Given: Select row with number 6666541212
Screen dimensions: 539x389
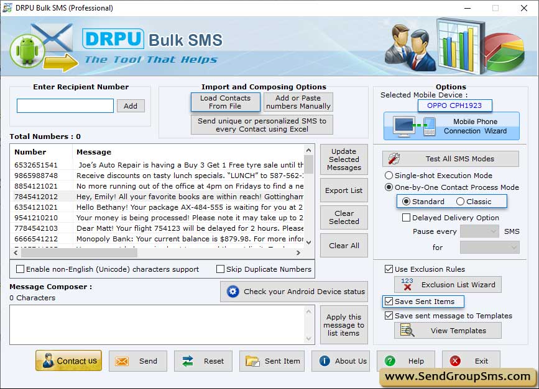Looking at the screenshot, I should point(157,239).
